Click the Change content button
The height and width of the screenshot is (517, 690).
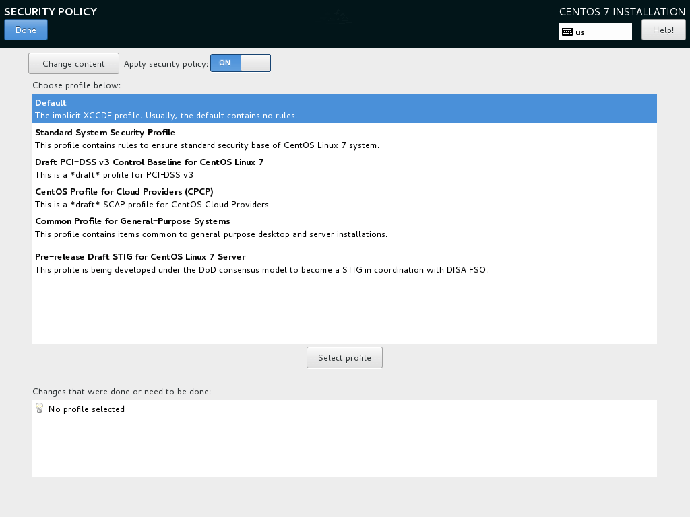click(x=73, y=63)
